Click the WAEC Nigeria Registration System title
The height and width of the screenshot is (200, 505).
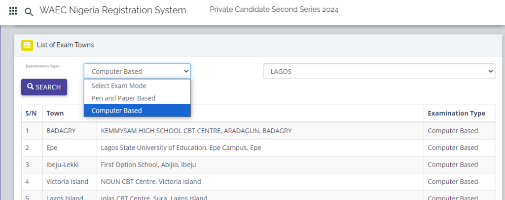pyautogui.click(x=113, y=10)
